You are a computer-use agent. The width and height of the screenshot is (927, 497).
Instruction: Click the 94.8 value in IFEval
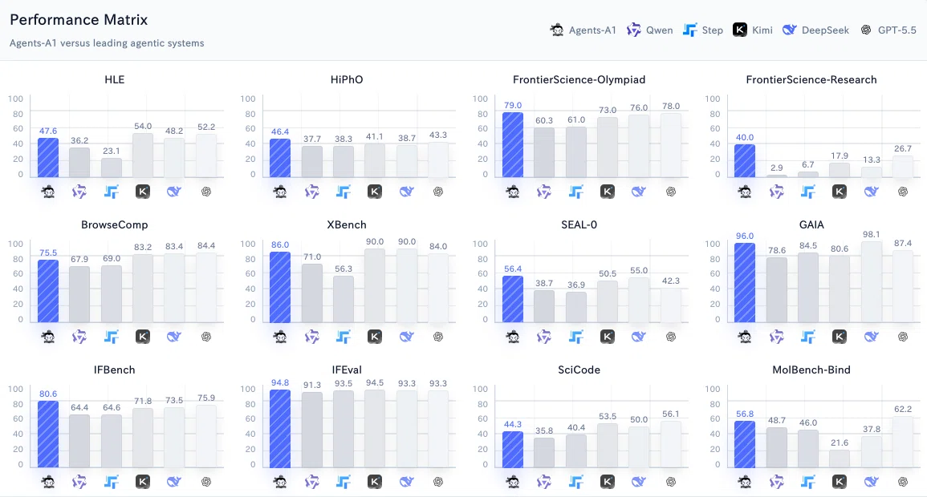tap(280, 382)
